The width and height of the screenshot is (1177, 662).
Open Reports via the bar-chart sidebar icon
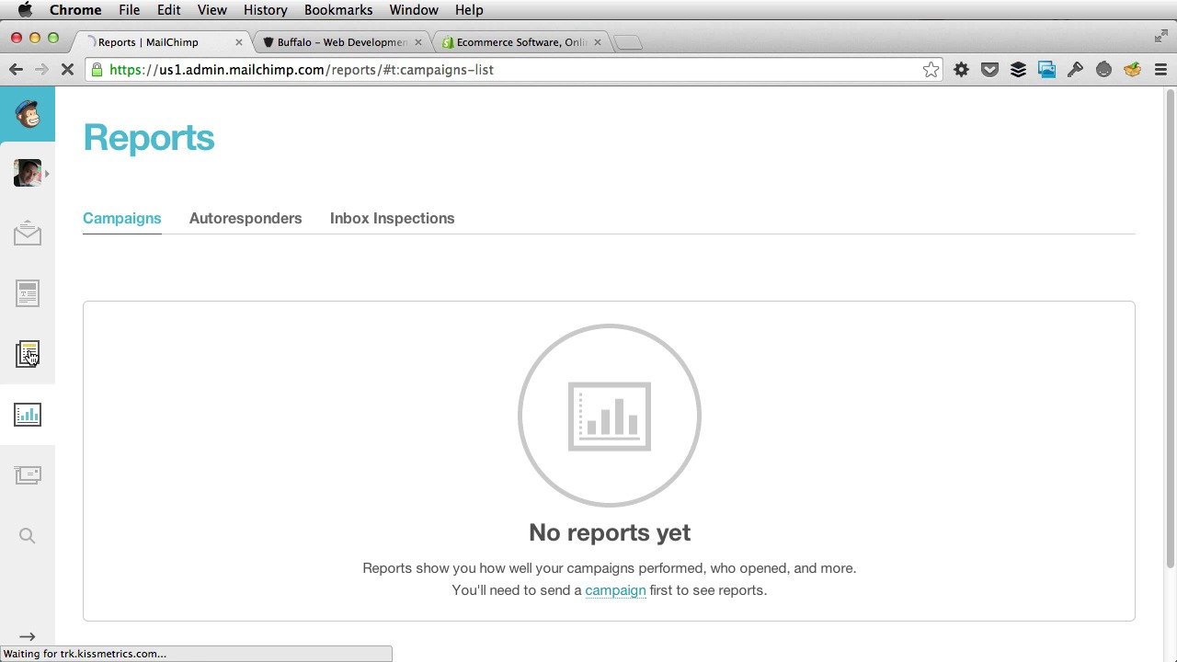coord(28,415)
